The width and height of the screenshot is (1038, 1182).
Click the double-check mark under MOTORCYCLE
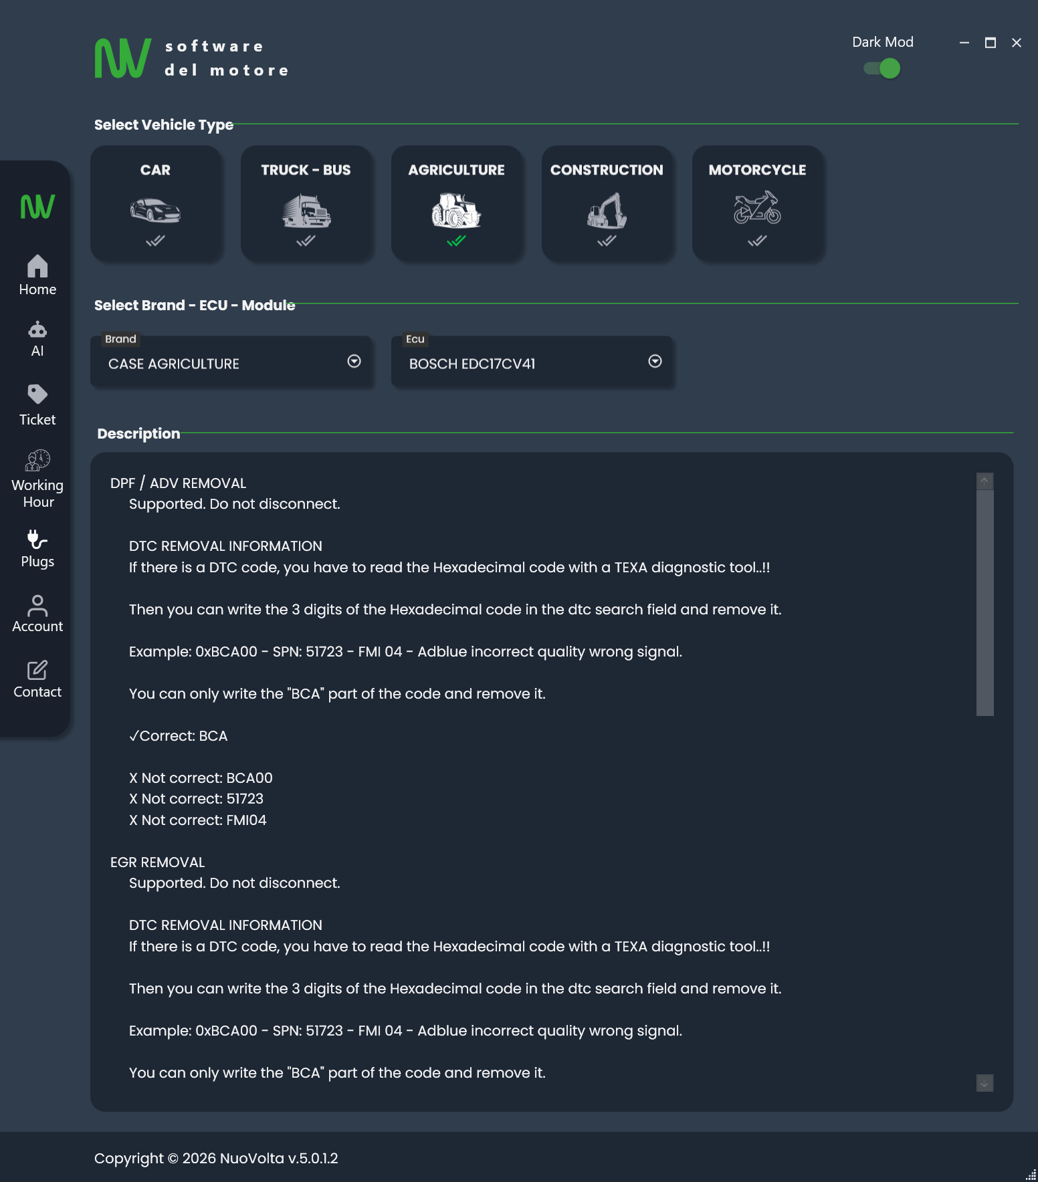click(757, 241)
